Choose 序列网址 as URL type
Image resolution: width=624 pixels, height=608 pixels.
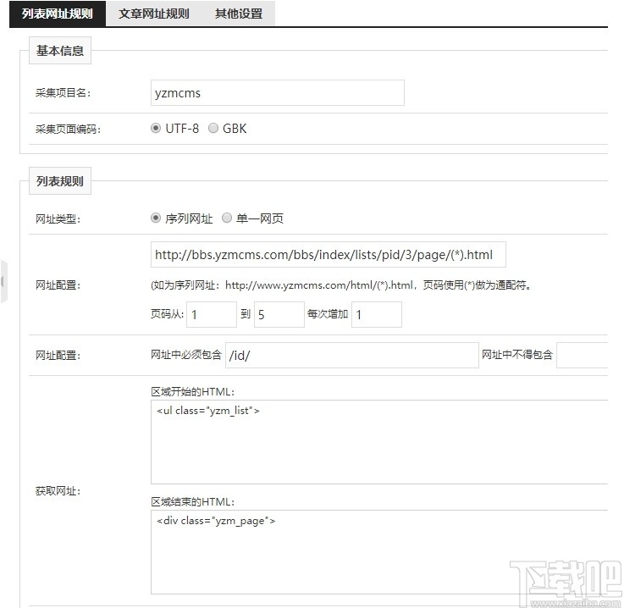click(156, 218)
